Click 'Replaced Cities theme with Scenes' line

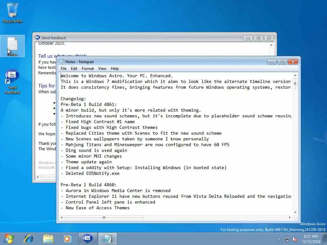pyautogui.click(x=141, y=133)
